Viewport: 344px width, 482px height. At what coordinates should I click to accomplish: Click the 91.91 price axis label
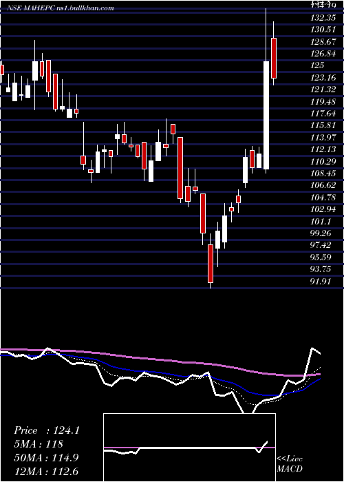321,281
